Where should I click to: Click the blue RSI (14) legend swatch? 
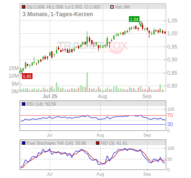tap(23, 104)
